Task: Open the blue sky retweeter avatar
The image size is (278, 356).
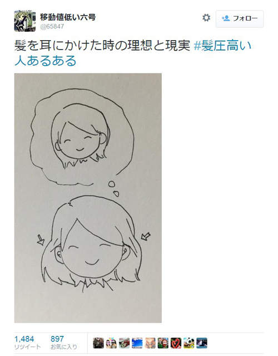Action: tap(137, 343)
